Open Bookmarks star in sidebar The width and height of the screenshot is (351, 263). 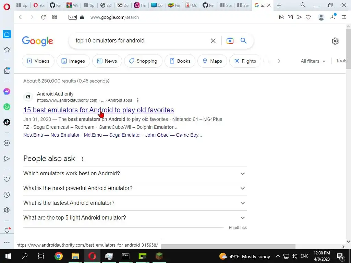[x=7, y=50]
